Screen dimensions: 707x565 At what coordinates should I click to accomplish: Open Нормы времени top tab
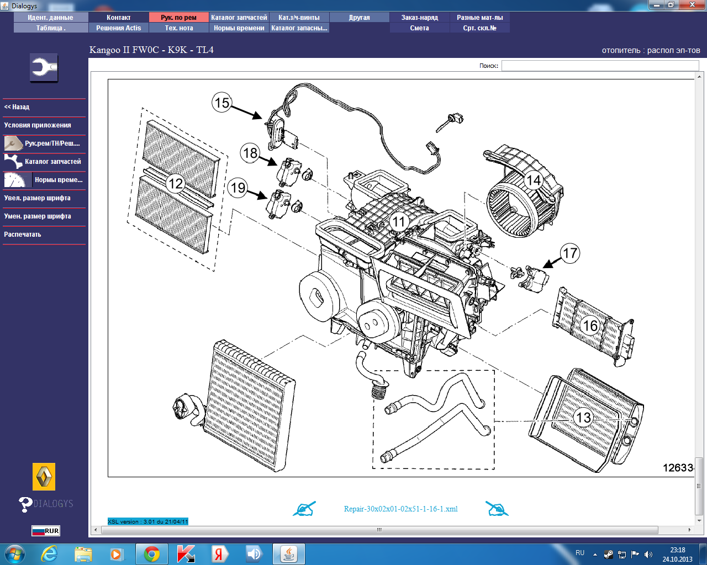tap(239, 28)
